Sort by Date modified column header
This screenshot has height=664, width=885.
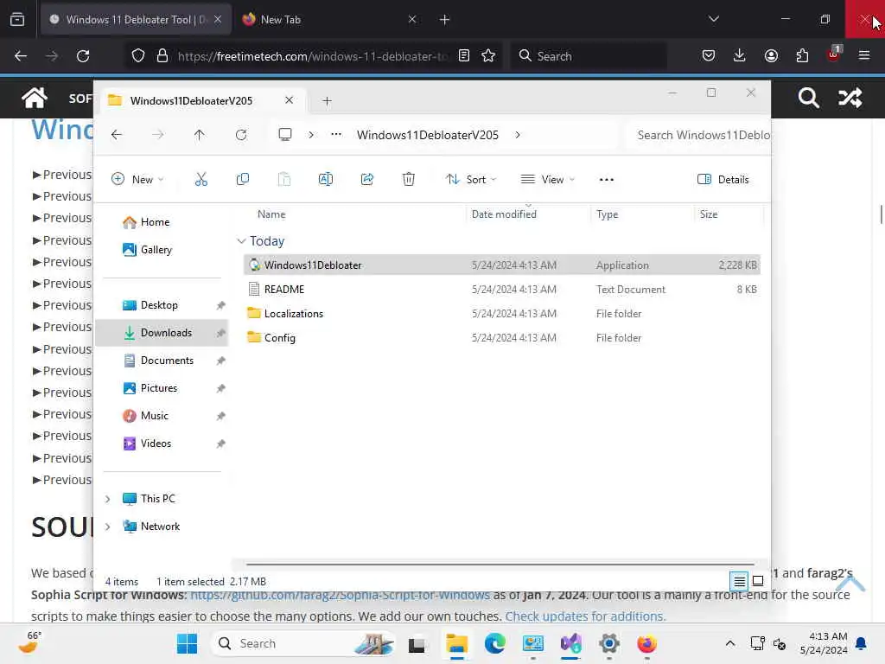504,214
